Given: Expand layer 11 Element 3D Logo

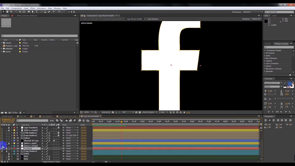Looking at the screenshot, I should pos(12,141).
